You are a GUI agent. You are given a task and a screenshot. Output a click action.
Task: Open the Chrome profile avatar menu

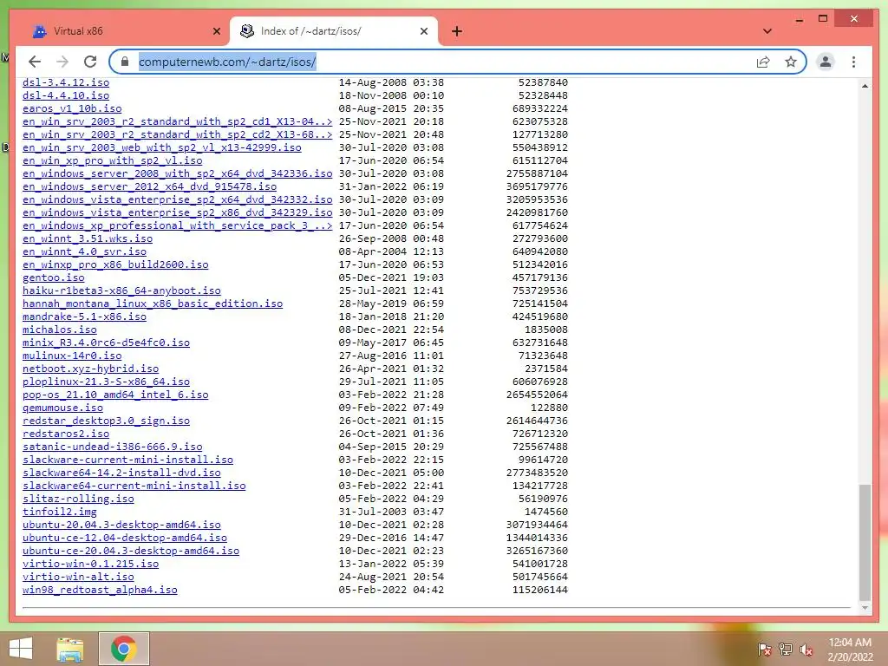tap(826, 62)
